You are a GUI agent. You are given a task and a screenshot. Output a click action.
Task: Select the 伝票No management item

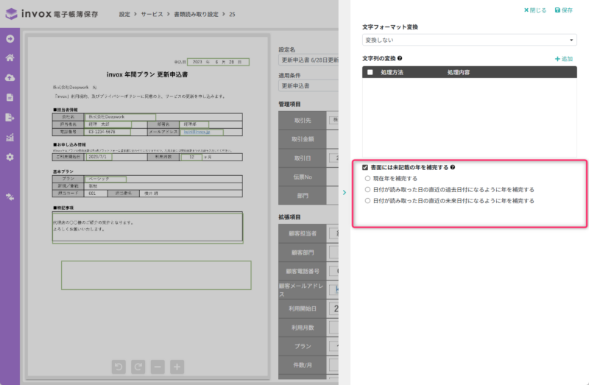click(x=303, y=177)
